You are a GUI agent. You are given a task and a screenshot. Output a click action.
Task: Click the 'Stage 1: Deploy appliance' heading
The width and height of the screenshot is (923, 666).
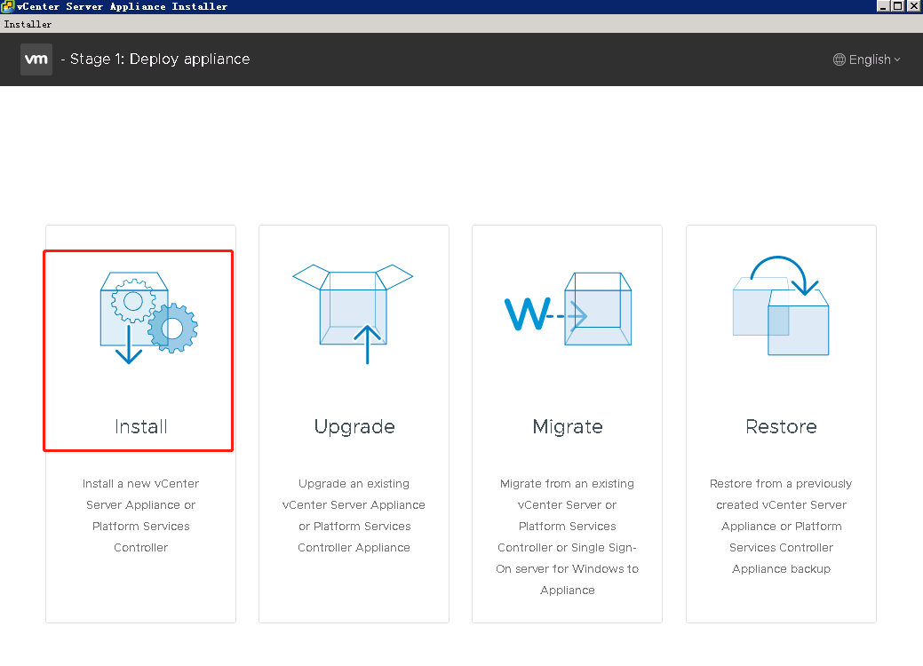[x=160, y=59]
